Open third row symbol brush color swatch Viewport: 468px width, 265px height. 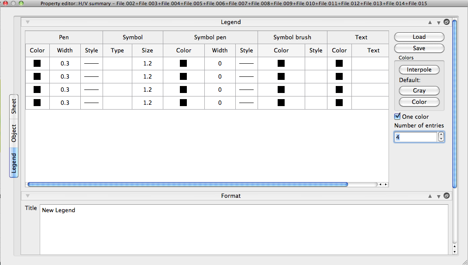click(x=281, y=90)
